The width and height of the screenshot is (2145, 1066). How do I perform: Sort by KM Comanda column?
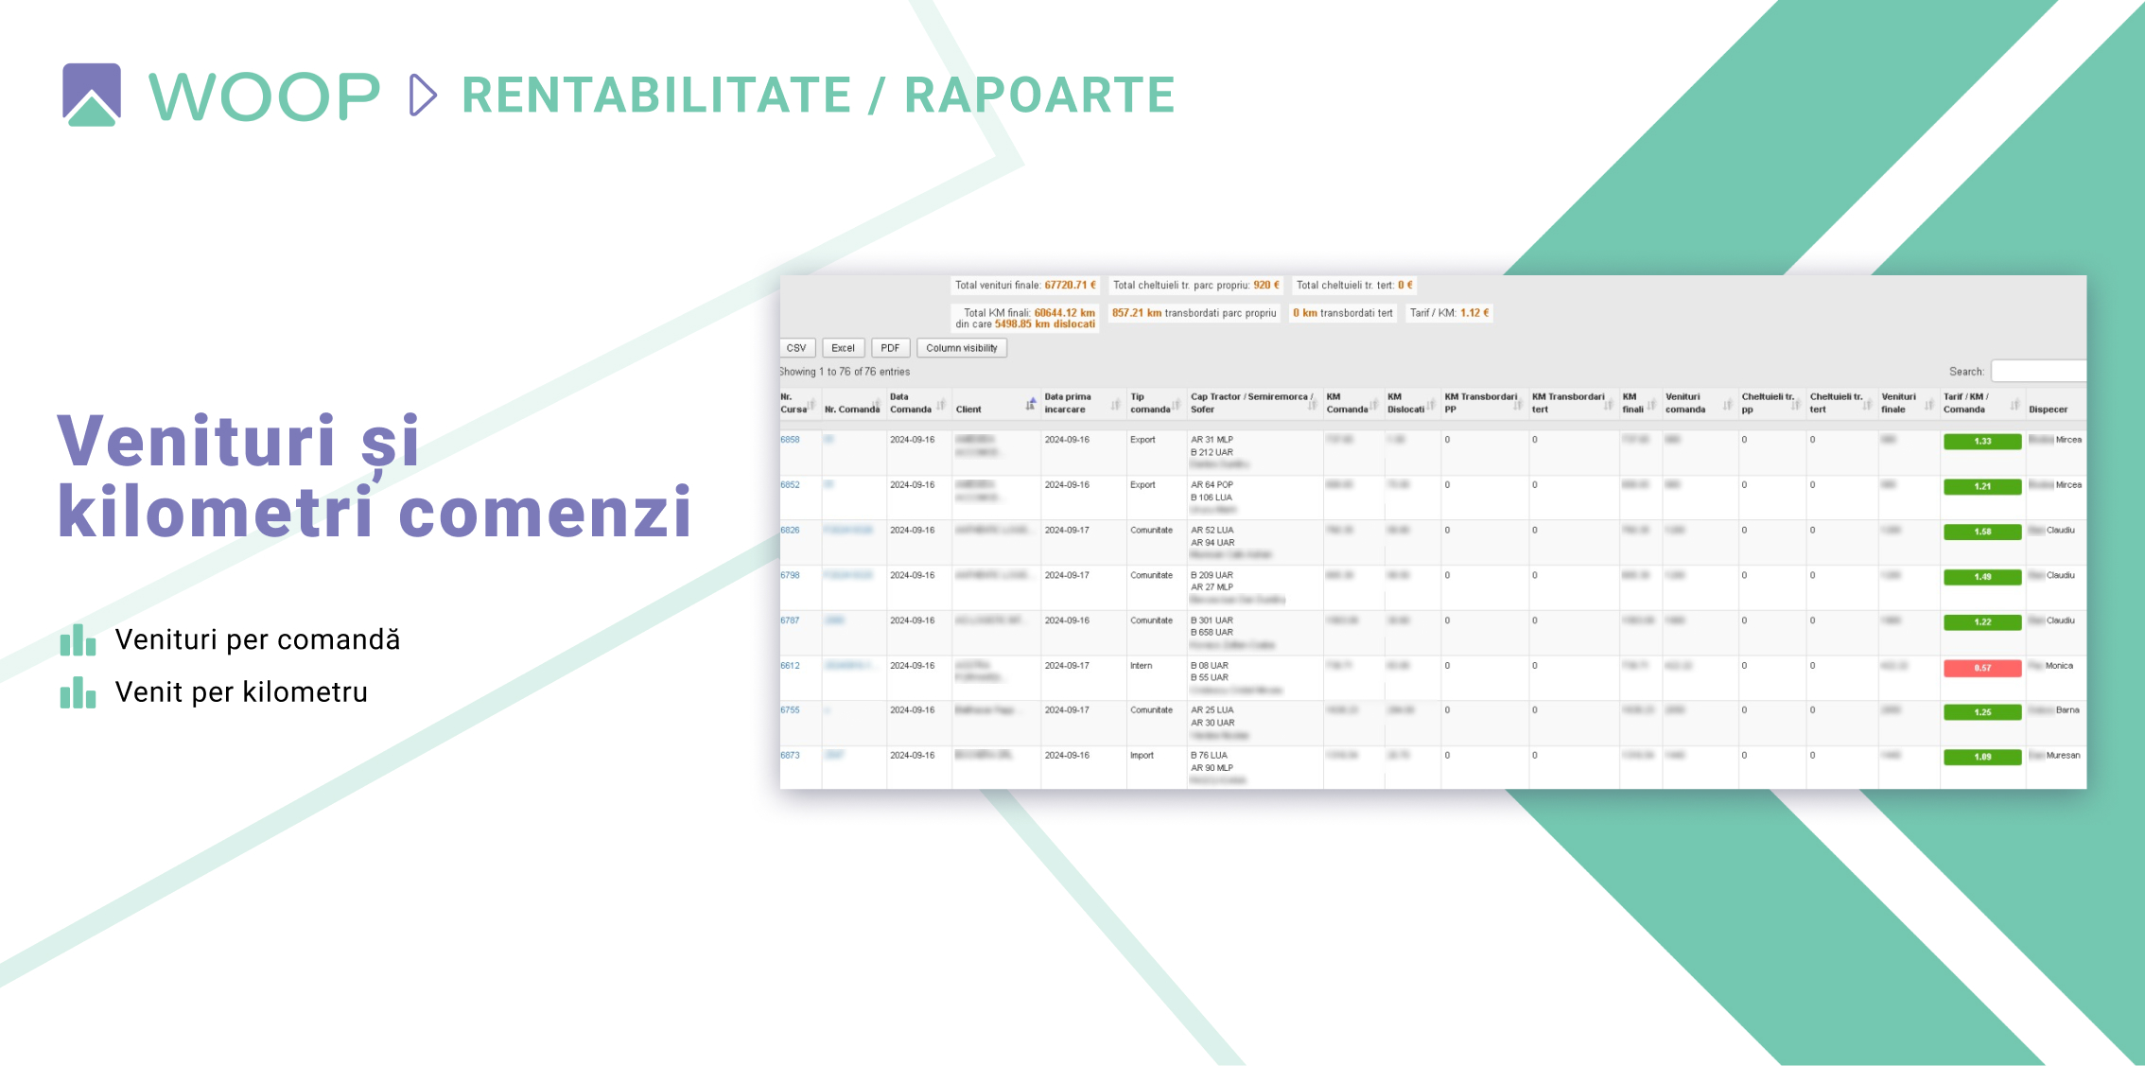tap(1352, 404)
